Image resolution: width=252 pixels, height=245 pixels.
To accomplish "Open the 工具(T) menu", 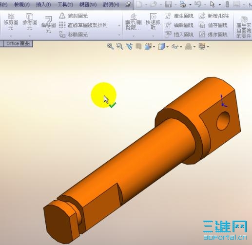I will 65,4.
